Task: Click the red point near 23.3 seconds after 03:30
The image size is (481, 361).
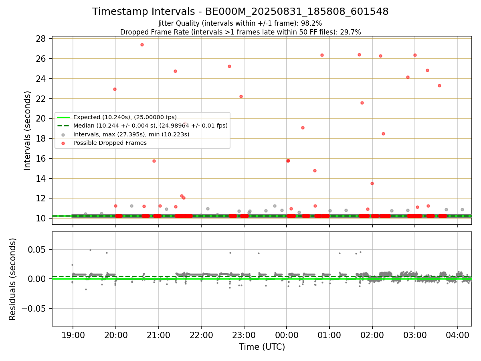Action: [439, 85]
